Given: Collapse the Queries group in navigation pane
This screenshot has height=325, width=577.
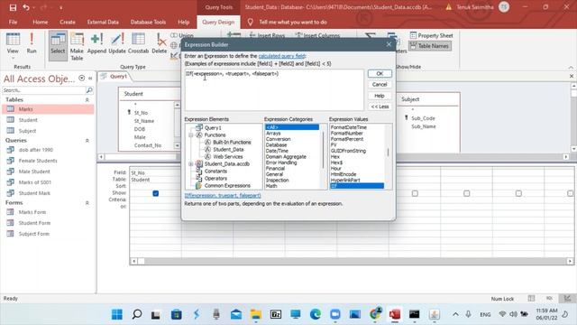Looking at the screenshot, I should pos(87,141).
